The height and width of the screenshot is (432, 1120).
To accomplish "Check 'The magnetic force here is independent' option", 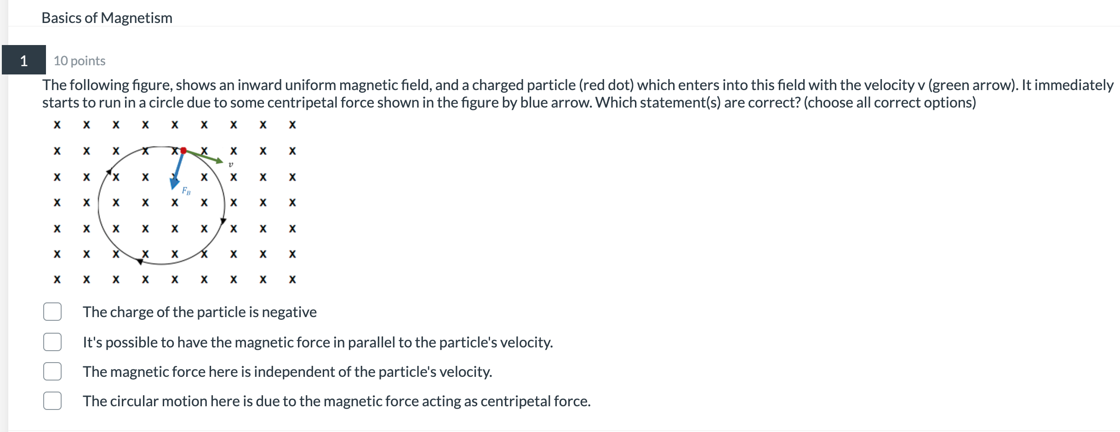I will pos(52,371).
